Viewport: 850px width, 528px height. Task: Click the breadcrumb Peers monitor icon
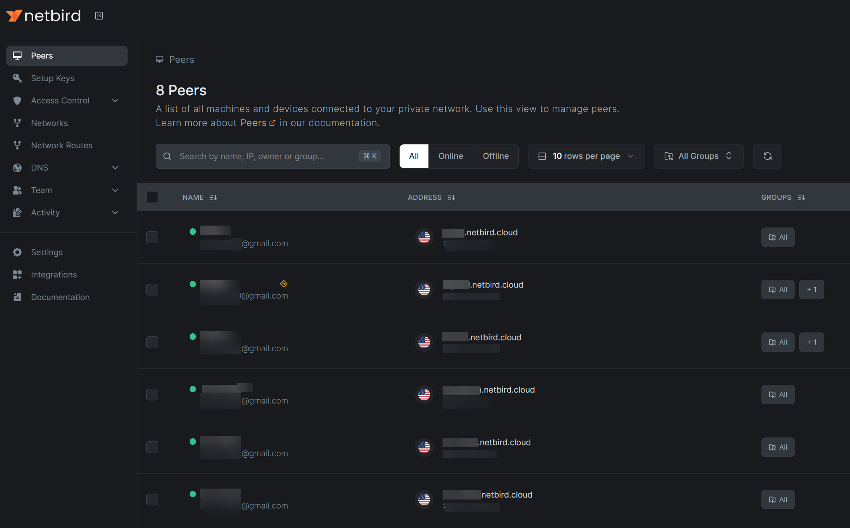tap(159, 60)
